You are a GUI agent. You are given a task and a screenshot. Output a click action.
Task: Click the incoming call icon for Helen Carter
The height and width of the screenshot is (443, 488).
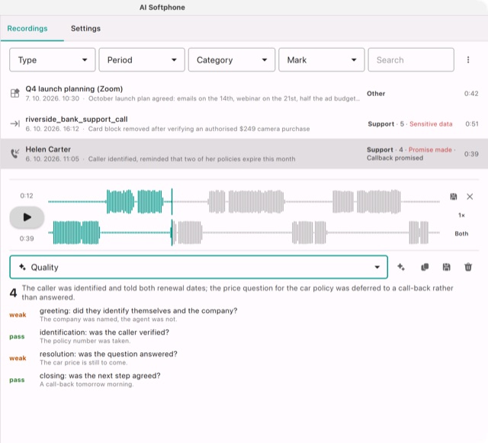click(x=14, y=153)
